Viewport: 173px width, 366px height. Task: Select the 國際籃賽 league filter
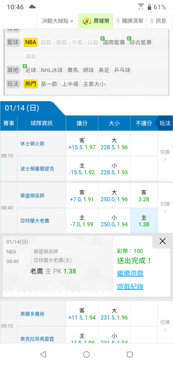(x=114, y=42)
